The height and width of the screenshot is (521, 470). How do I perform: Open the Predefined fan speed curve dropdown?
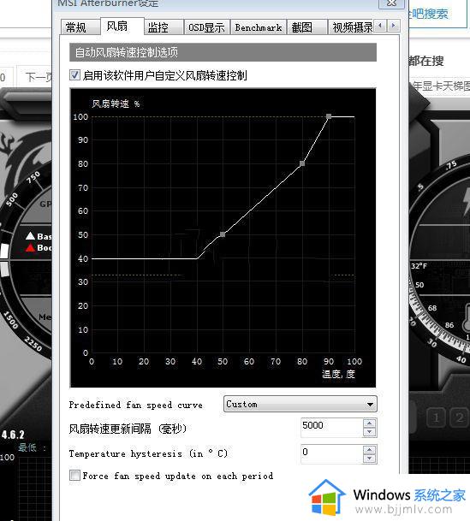pos(300,404)
